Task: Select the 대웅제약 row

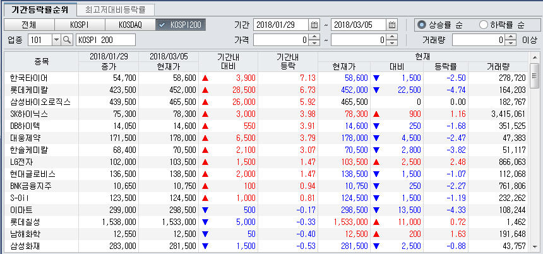Action: pos(266,138)
